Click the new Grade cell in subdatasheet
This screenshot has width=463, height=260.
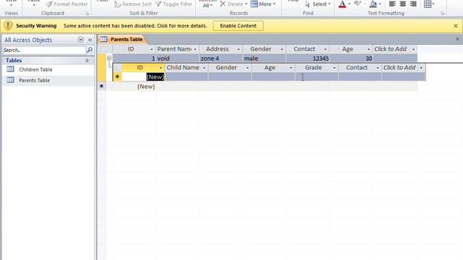pyautogui.click(x=317, y=77)
